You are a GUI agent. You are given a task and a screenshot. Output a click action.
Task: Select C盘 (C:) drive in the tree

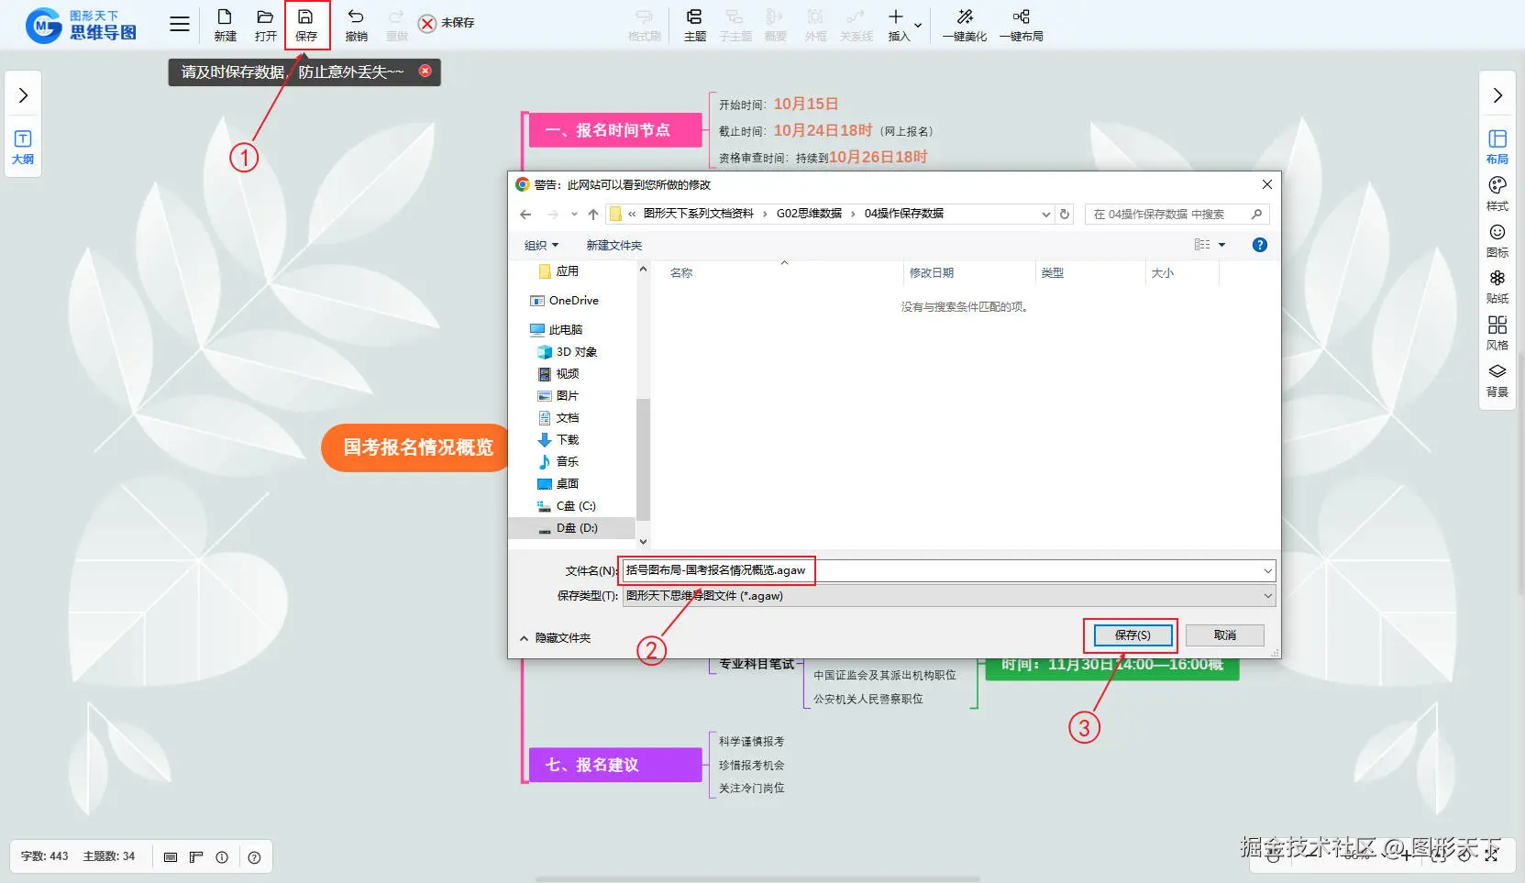pyautogui.click(x=566, y=506)
